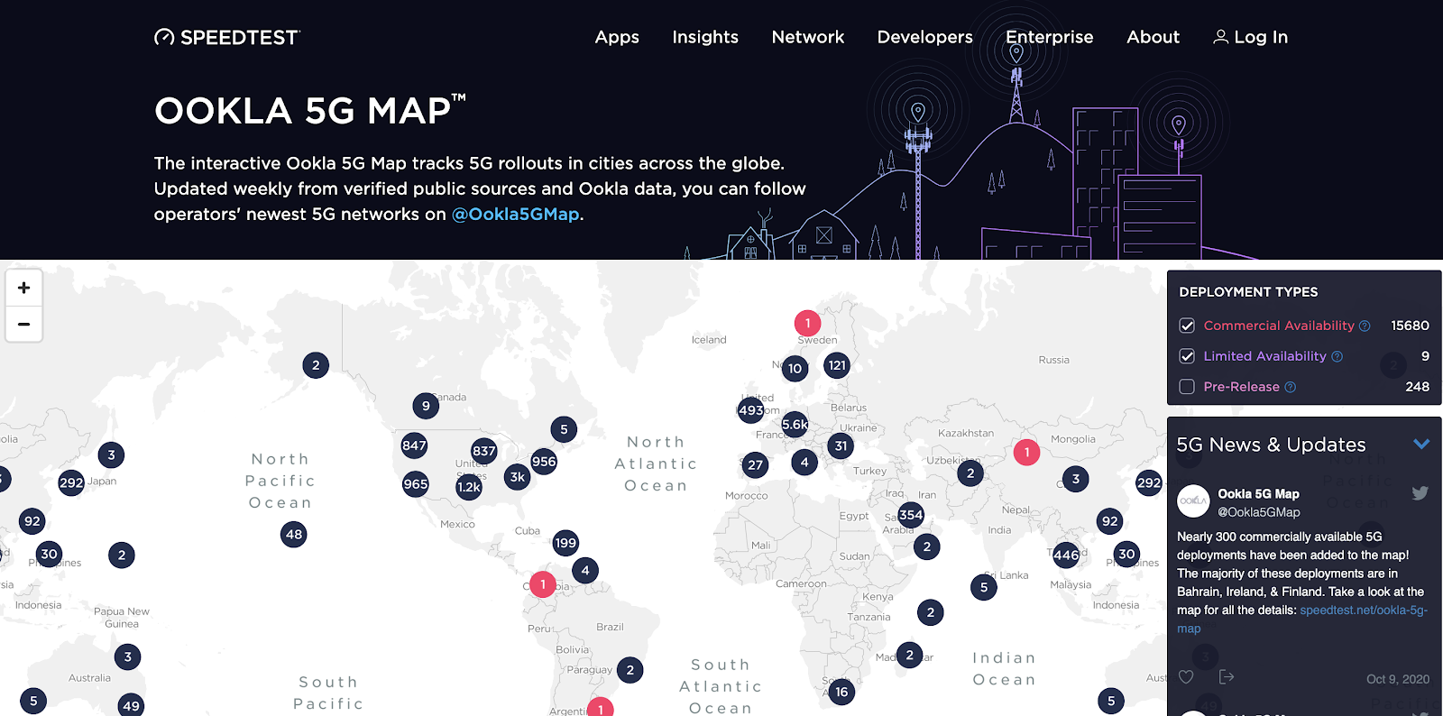Open the Apps menu

[617, 37]
